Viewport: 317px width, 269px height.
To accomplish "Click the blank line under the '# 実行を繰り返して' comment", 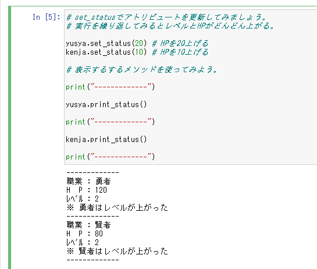I will point(190,35).
